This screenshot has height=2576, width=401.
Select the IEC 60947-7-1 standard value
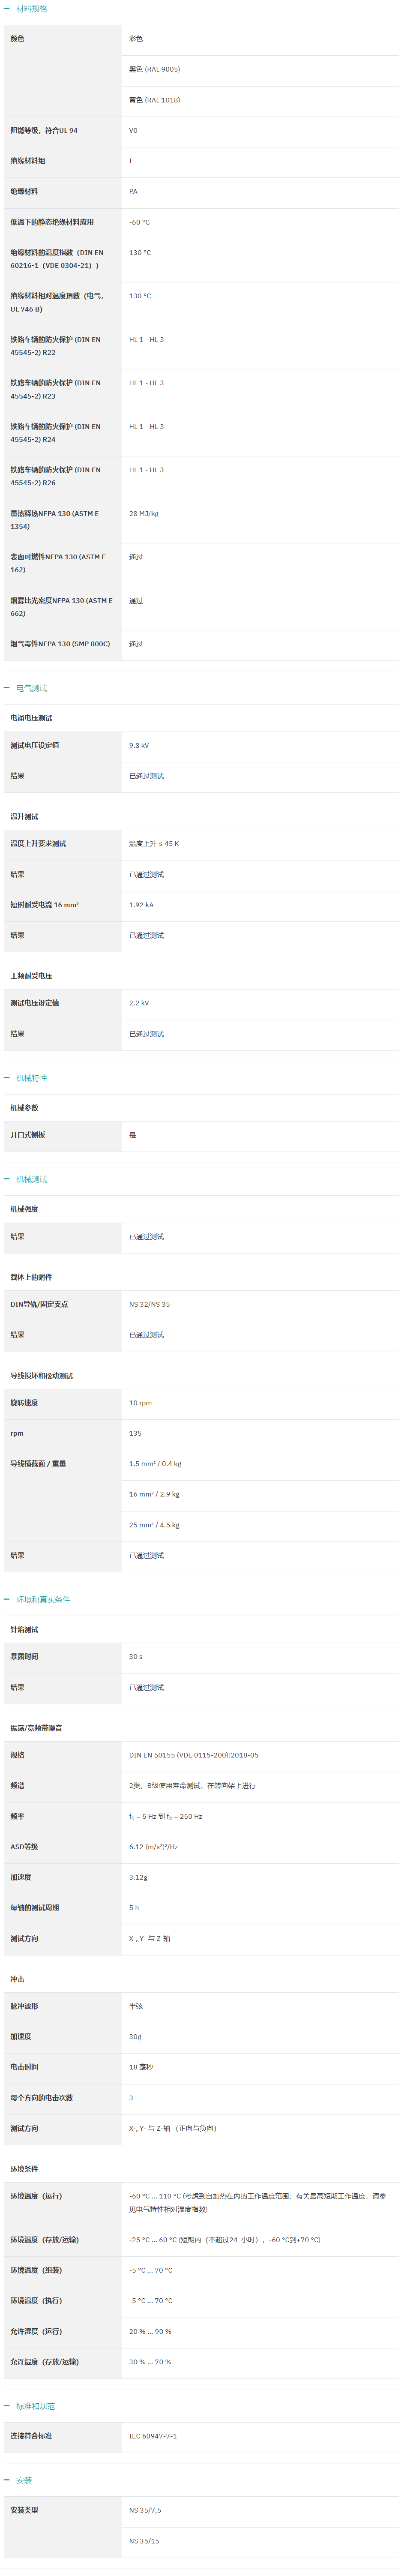click(x=153, y=2436)
